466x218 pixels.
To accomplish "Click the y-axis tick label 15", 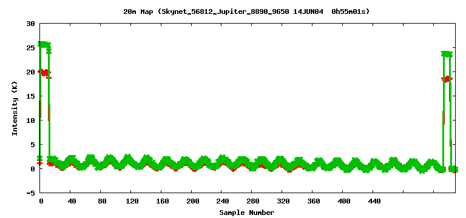I will pos(31,96).
